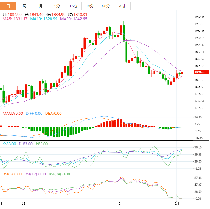Viewport: 210px width, 209px height.
Task: Switch to the 4时 chart tab
Action: (x=122, y=6)
